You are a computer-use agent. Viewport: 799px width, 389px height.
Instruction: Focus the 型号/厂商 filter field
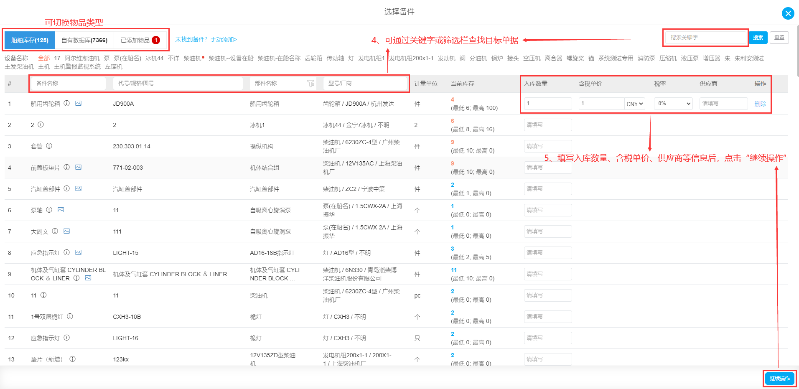365,83
